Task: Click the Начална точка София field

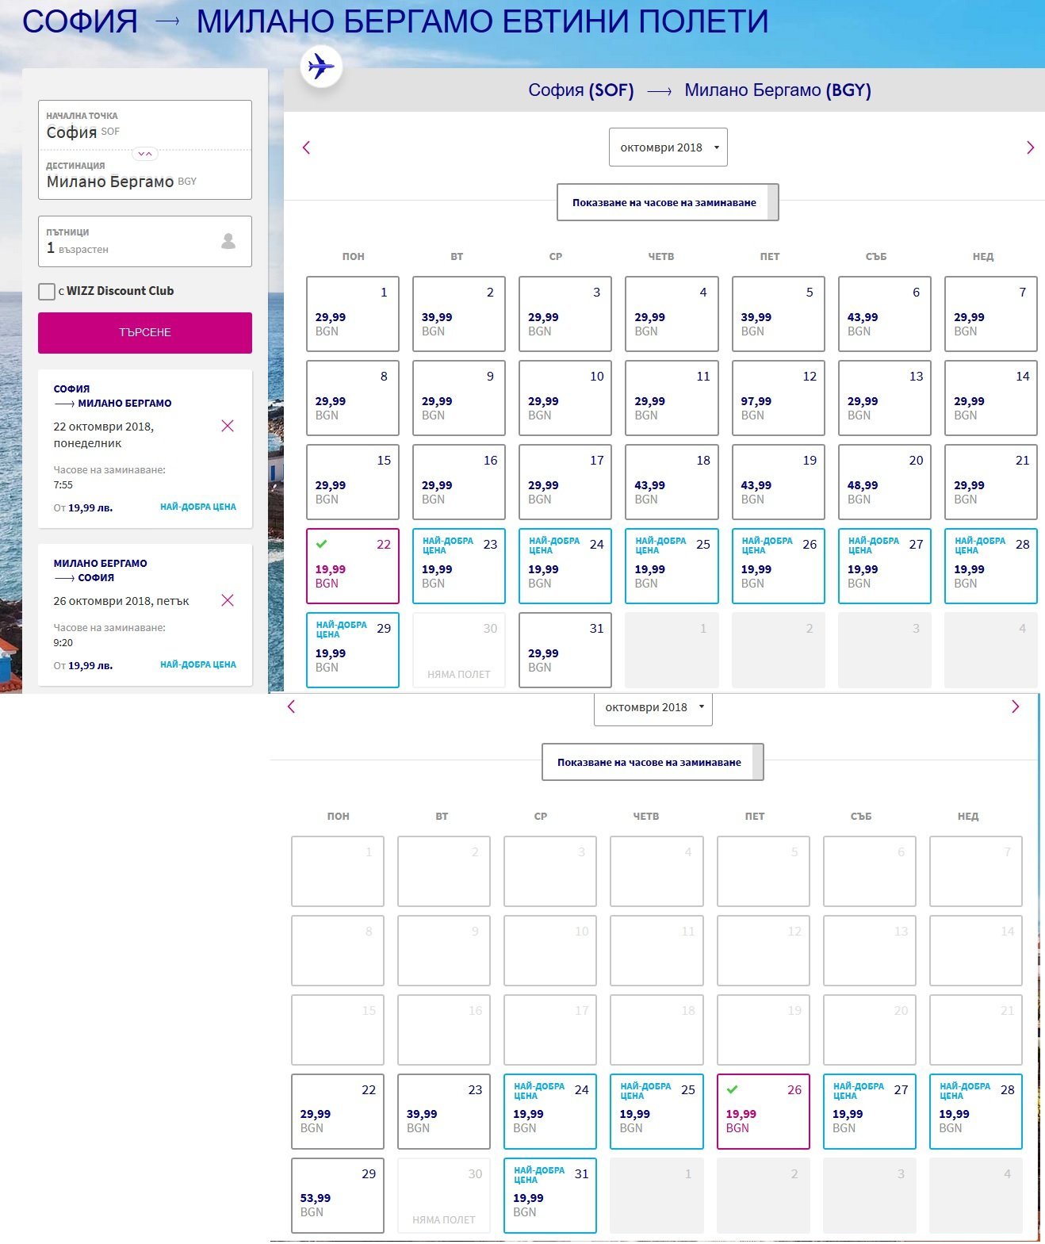Action: point(144,125)
